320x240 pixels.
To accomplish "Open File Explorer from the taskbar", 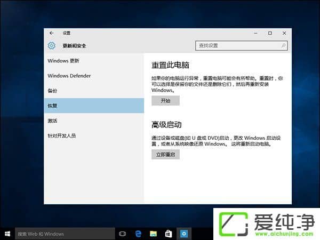I will 153,234.
